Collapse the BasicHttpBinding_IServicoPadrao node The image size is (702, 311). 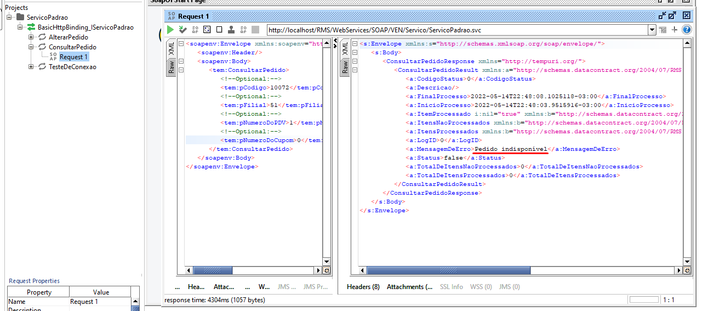[x=20, y=27]
